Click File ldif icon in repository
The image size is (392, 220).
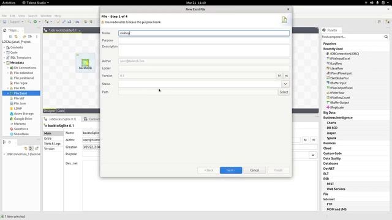(x=12, y=98)
